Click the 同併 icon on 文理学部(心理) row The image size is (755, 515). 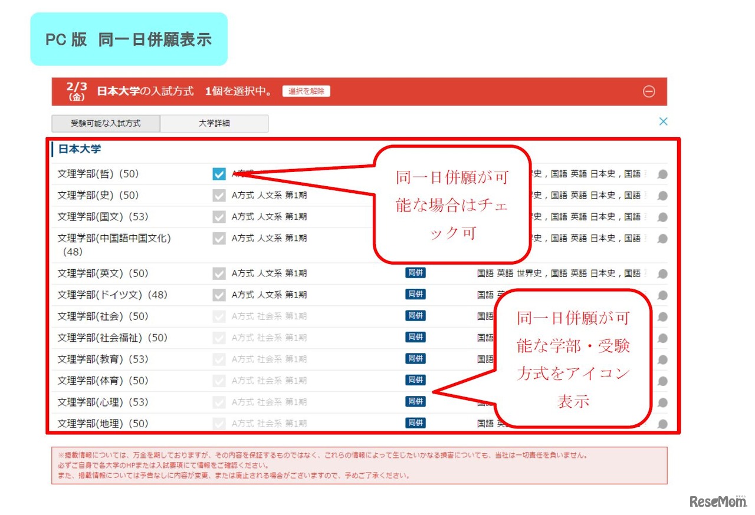coord(415,401)
